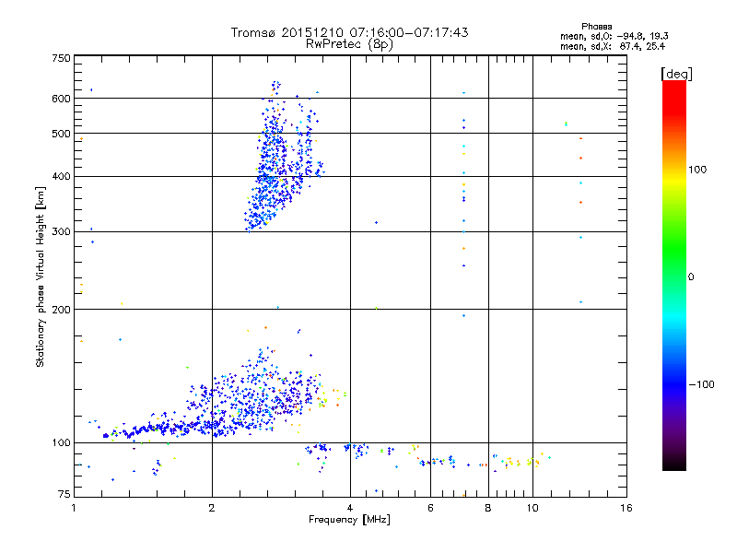Click the y-axis '300' tick label

click(x=62, y=231)
